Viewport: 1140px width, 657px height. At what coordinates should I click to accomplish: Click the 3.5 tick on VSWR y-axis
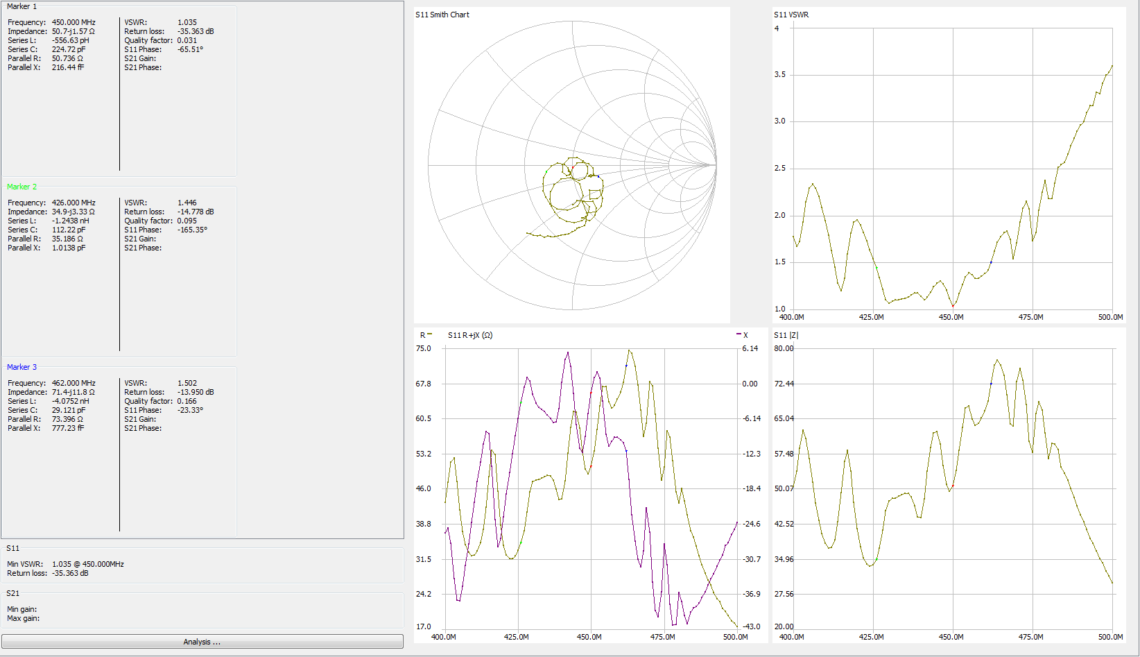click(780, 74)
